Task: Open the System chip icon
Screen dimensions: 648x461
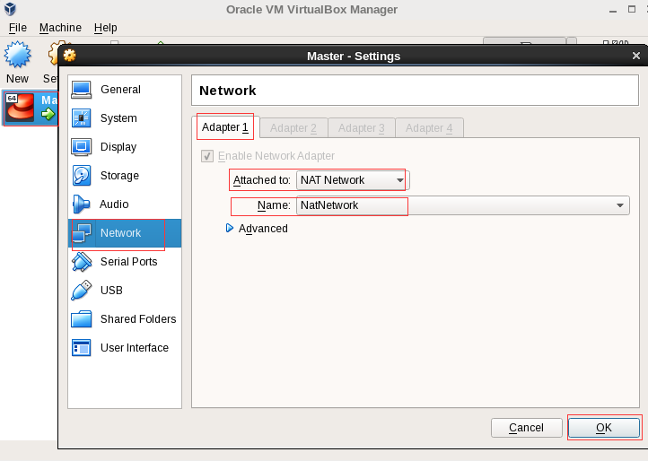Action: 82,118
